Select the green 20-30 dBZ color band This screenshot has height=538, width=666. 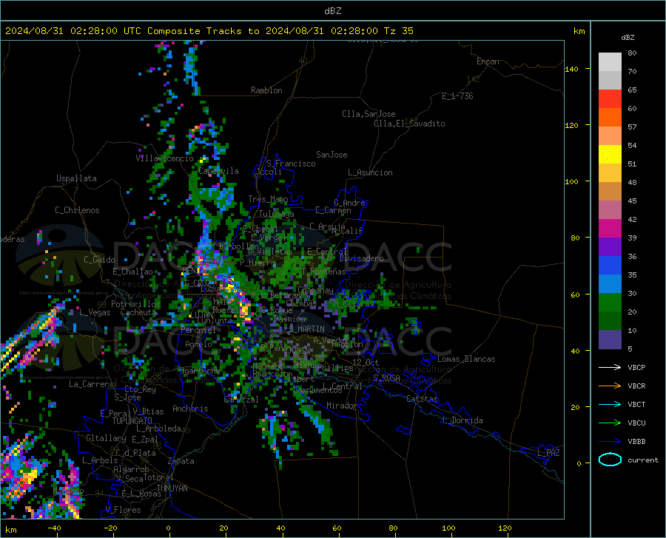[610, 303]
